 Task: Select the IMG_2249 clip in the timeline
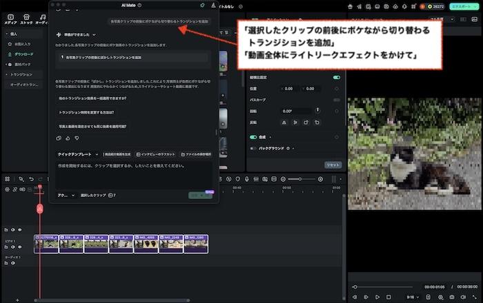(x=171, y=244)
